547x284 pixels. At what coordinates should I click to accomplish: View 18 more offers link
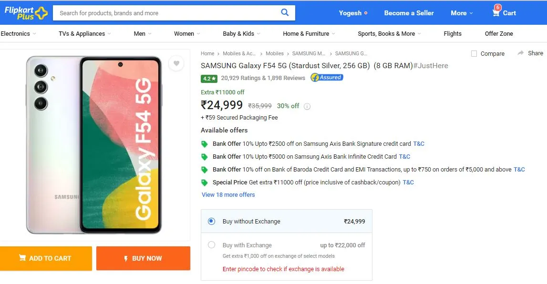(228, 195)
